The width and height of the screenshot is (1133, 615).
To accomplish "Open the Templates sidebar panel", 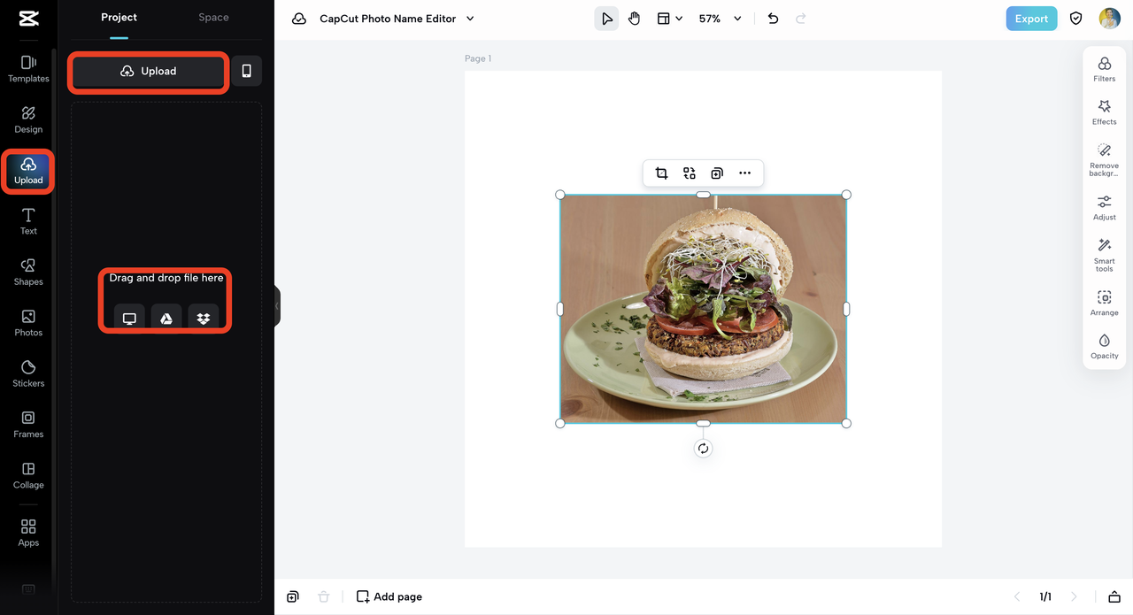I will [x=28, y=69].
